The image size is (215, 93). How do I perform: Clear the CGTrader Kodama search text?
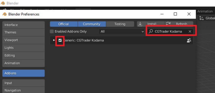pyautogui.click(x=190, y=32)
